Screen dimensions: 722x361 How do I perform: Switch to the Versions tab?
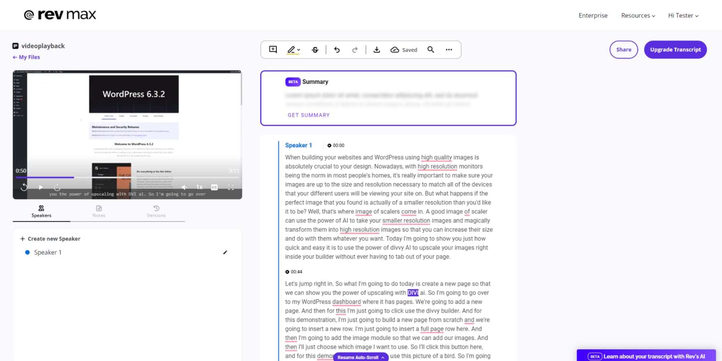(x=156, y=211)
